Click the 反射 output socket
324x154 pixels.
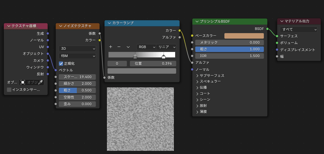pos(48,74)
